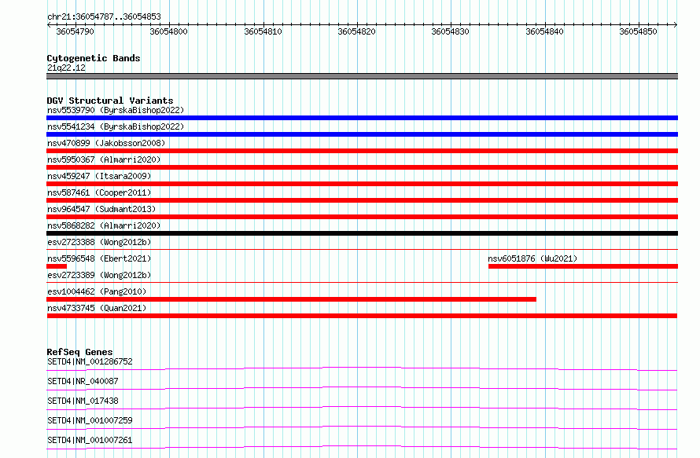Click ruler position 36054790

(75, 31)
